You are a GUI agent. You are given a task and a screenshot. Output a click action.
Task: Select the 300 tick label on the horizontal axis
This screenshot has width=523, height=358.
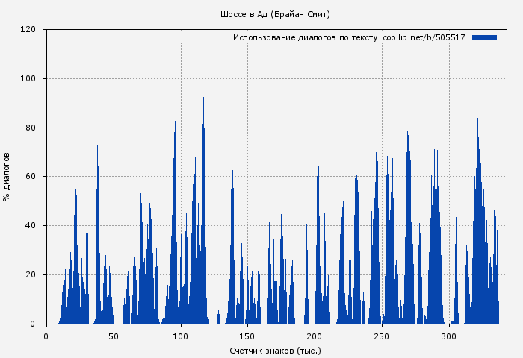click(449, 336)
